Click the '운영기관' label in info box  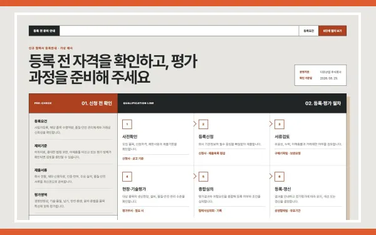[305, 72]
